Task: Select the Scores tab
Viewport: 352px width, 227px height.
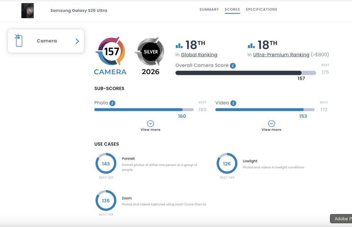Action: click(232, 9)
